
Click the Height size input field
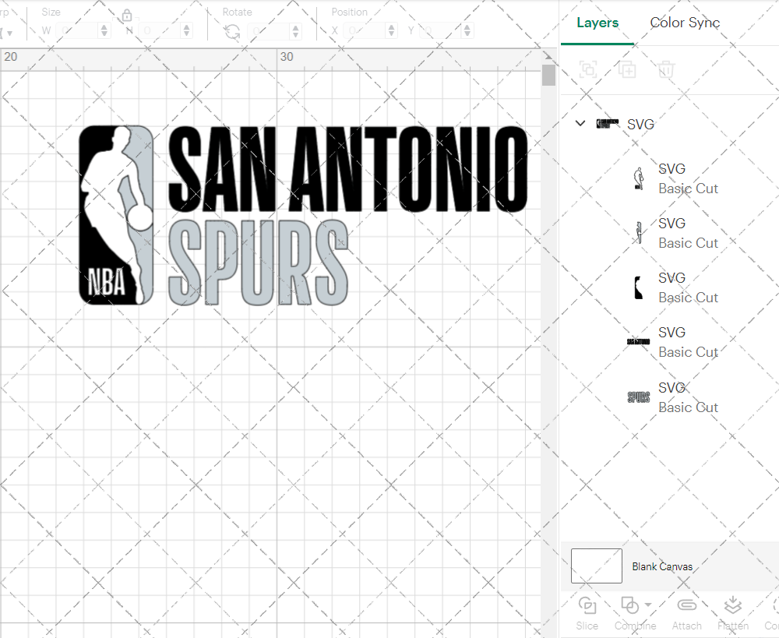pyautogui.click(x=160, y=31)
